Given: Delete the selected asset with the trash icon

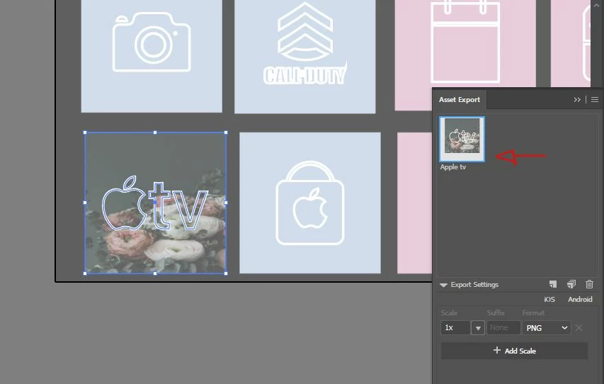Looking at the screenshot, I should 589,285.
